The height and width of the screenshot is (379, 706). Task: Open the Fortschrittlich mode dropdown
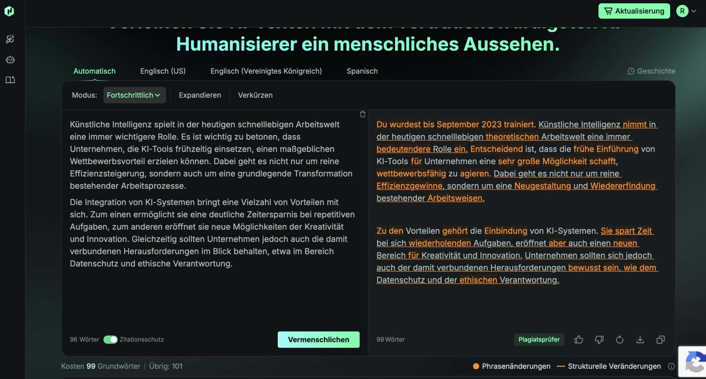(x=134, y=95)
